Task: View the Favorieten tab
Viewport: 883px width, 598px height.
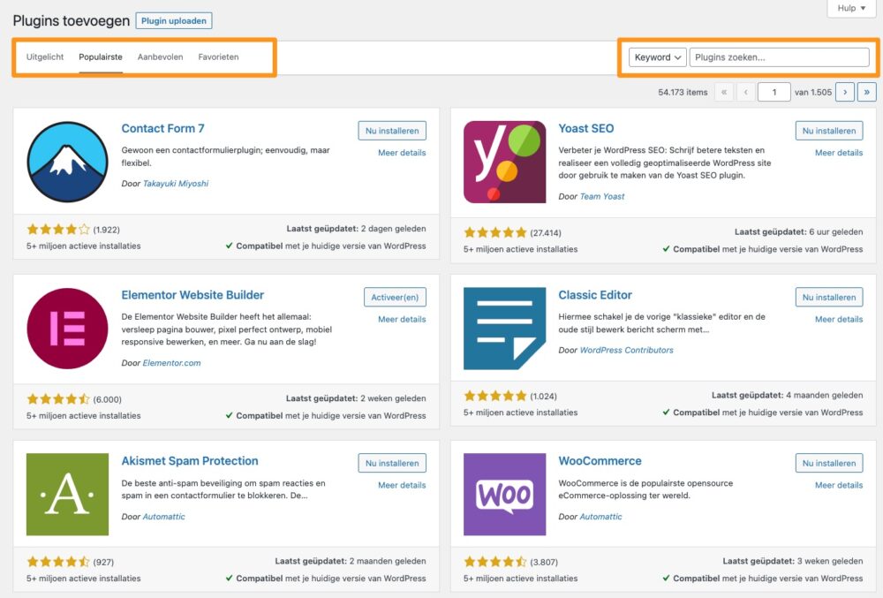Action: pyautogui.click(x=218, y=57)
